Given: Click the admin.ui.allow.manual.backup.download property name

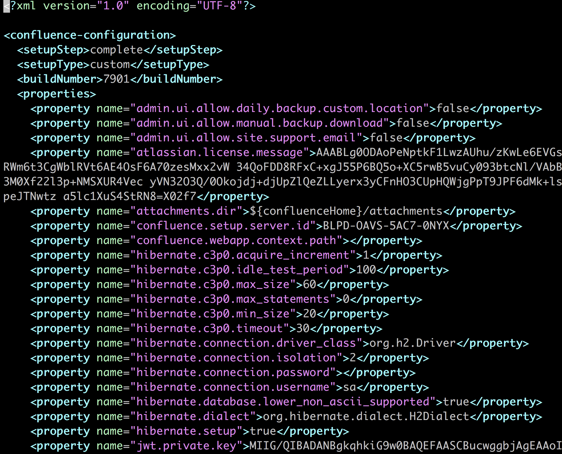Looking at the screenshot, I should click(259, 123).
